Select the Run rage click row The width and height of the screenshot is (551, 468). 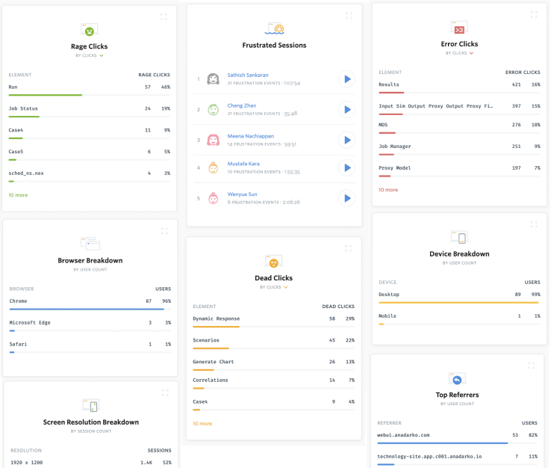coord(90,90)
